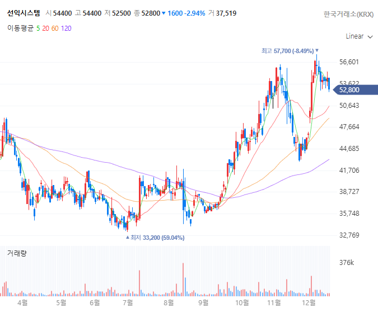Image resolution: width=378 pixels, height=322 pixels.
Task: Click the 최고 57,700 (-8.49%) high marker
Action: point(290,51)
